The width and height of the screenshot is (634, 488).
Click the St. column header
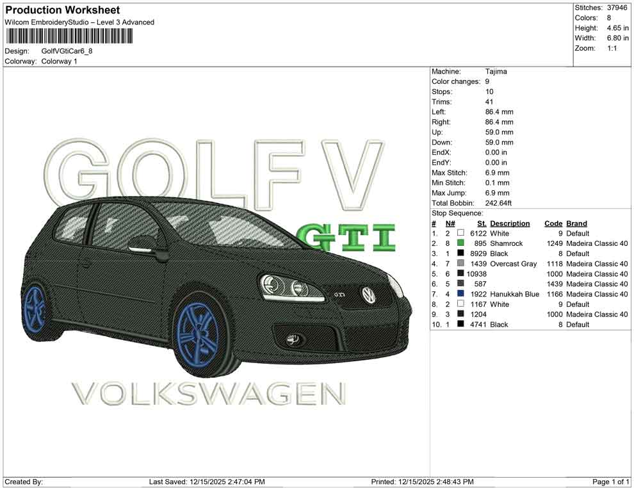480,223
